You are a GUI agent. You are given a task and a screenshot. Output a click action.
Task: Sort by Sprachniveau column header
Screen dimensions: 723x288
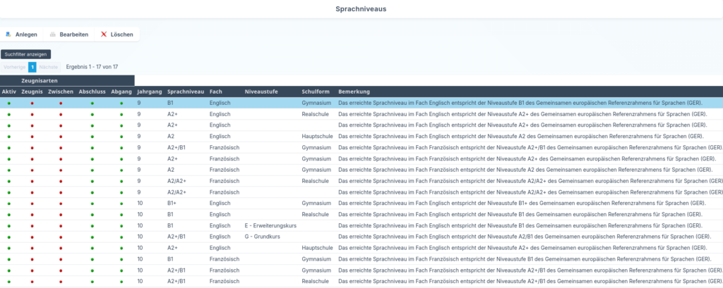[x=185, y=92]
